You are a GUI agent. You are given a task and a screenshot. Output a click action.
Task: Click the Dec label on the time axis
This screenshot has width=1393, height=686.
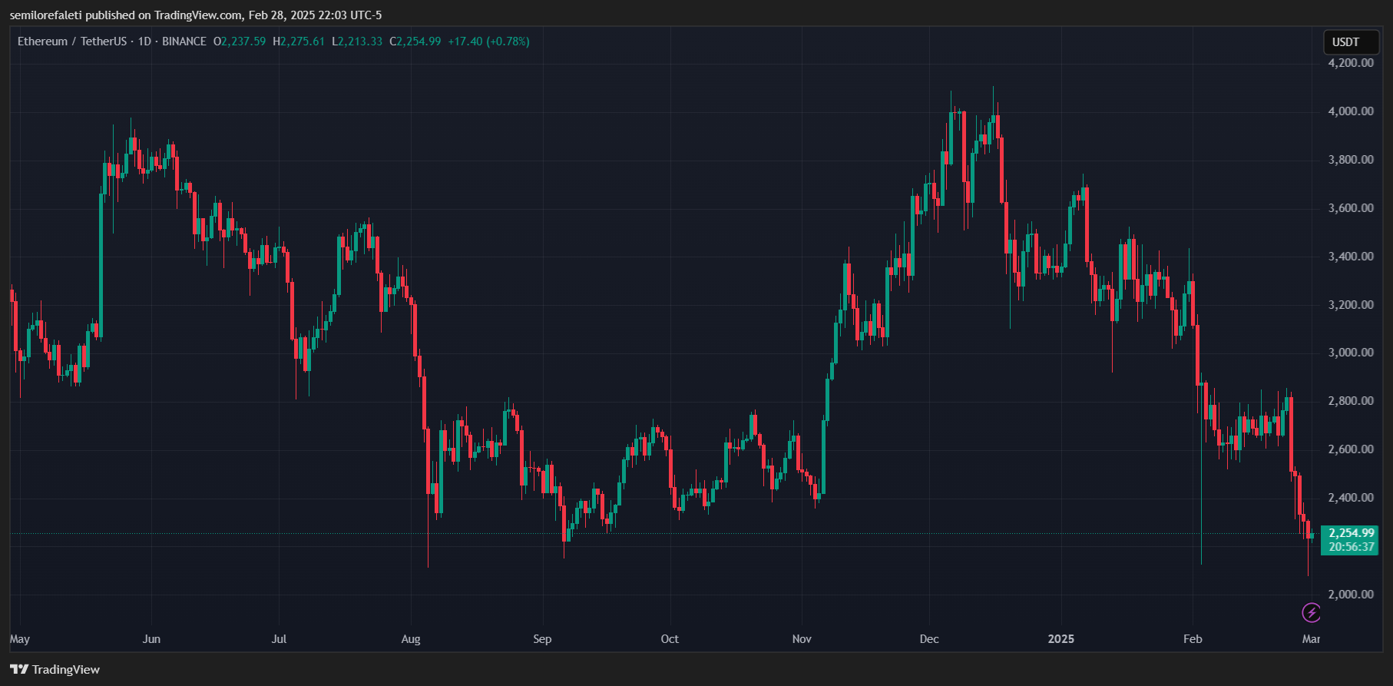(929, 639)
